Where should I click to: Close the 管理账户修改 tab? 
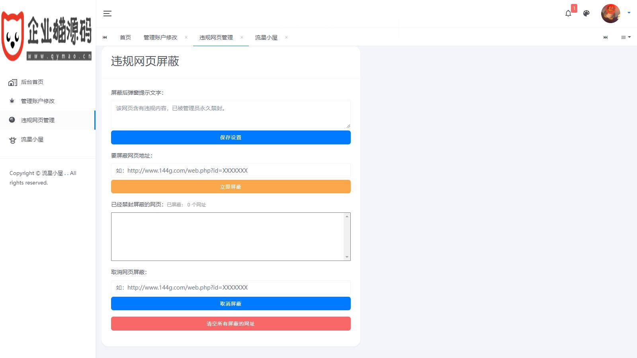click(186, 37)
